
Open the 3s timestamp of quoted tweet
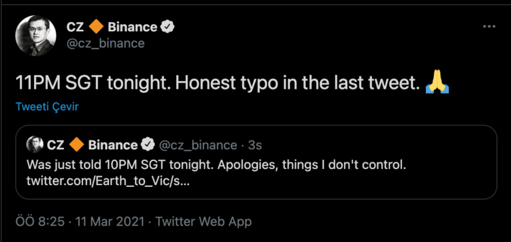click(255, 145)
